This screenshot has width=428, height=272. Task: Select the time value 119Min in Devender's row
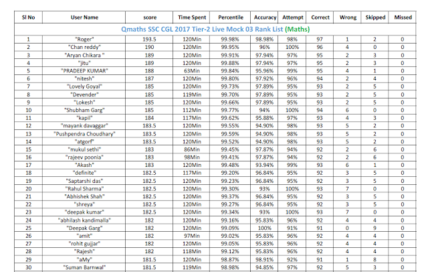pos(192,94)
